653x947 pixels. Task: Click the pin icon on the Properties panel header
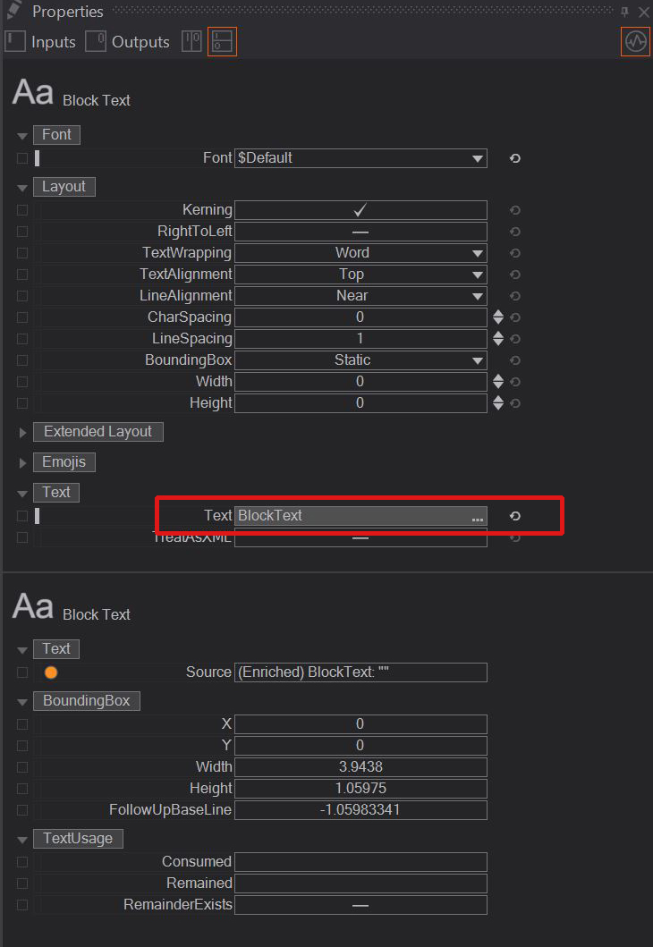pos(625,12)
